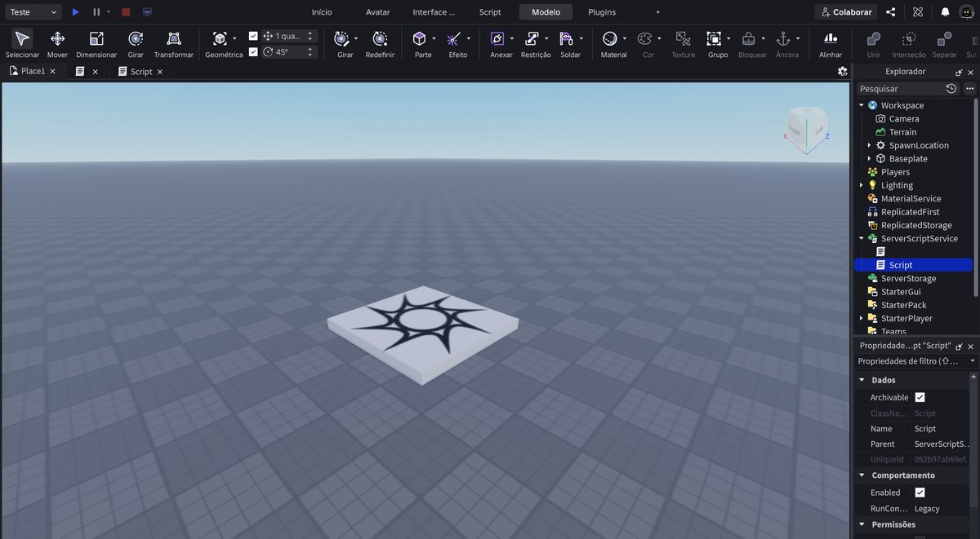
Task: Select StarterGui in the Explorador
Action: pyautogui.click(x=901, y=292)
